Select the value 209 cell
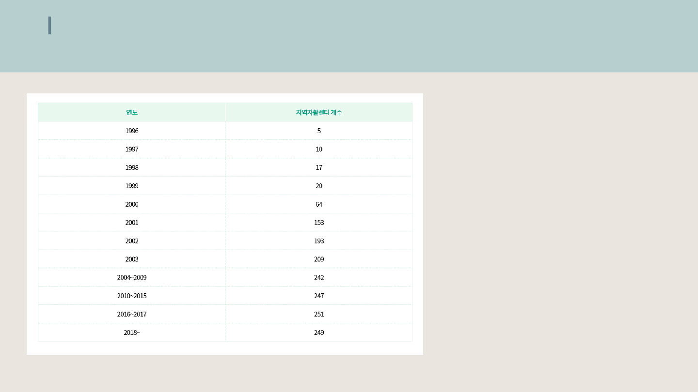 click(319, 259)
